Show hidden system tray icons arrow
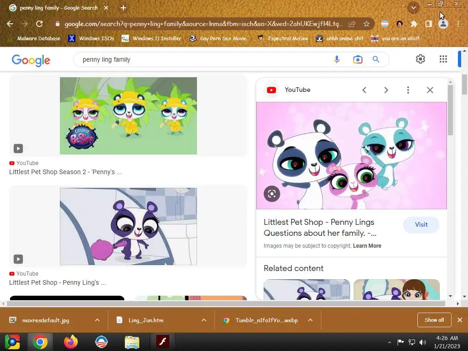The height and width of the screenshot is (351, 468). point(389,342)
